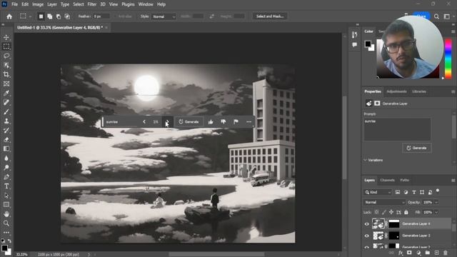457x257 pixels.
Task: Select the History Brush tool
Action: 6,130
